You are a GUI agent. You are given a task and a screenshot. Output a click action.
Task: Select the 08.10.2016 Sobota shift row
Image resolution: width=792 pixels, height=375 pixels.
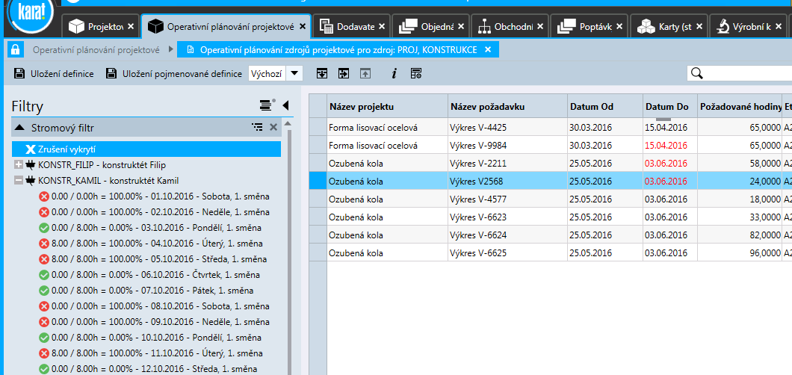pyautogui.click(x=154, y=306)
